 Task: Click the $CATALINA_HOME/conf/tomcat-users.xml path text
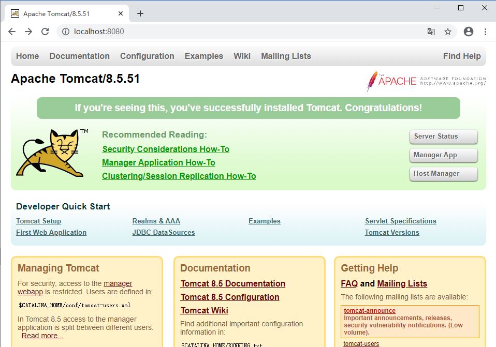(x=75, y=305)
